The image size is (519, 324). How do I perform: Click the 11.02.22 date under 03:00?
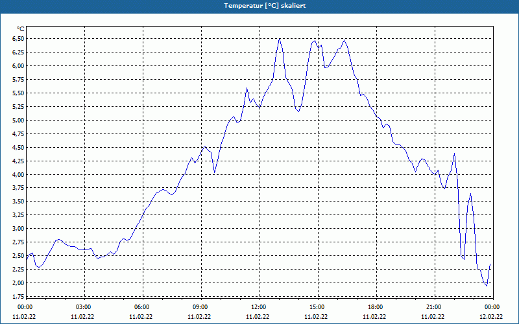(82, 317)
